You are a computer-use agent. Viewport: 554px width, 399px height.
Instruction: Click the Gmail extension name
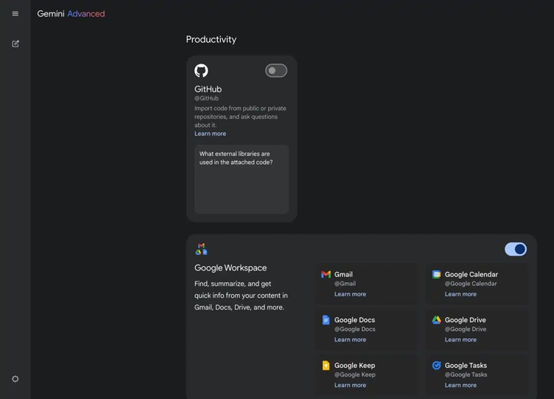pos(343,274)
